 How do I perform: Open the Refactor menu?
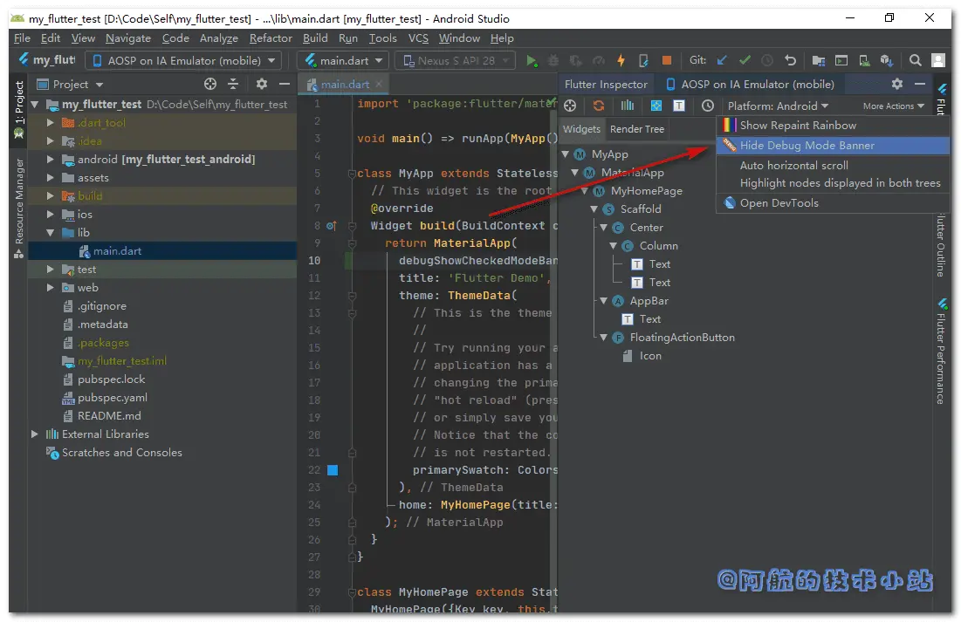point(271,38)
